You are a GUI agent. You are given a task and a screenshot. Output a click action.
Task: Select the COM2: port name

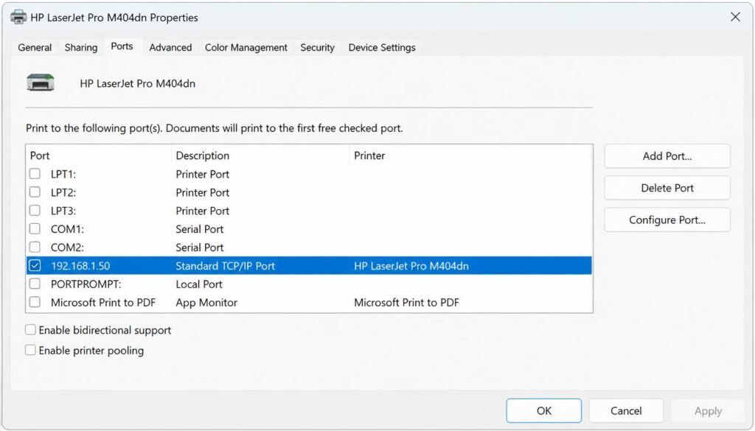click(x=67, y=248)
